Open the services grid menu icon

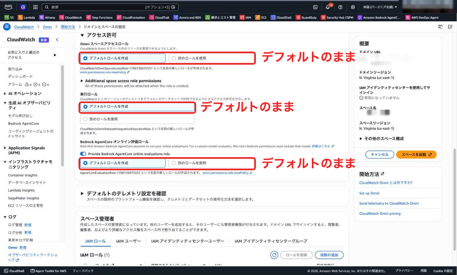click(35, 7)
